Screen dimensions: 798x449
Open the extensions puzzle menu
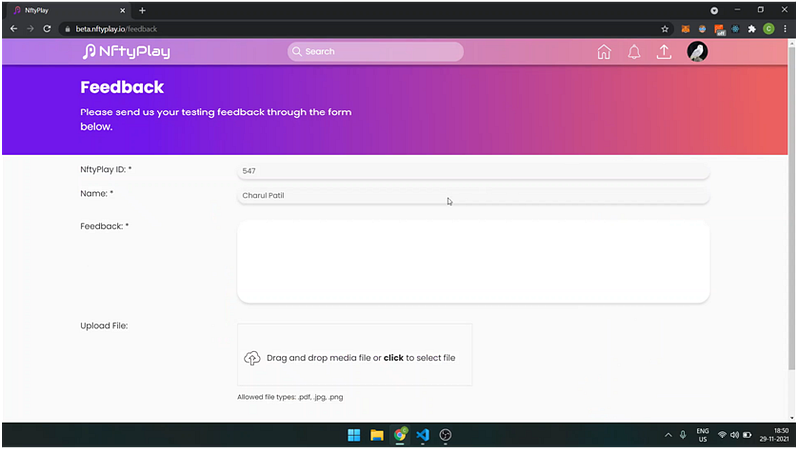click(752, 29)
